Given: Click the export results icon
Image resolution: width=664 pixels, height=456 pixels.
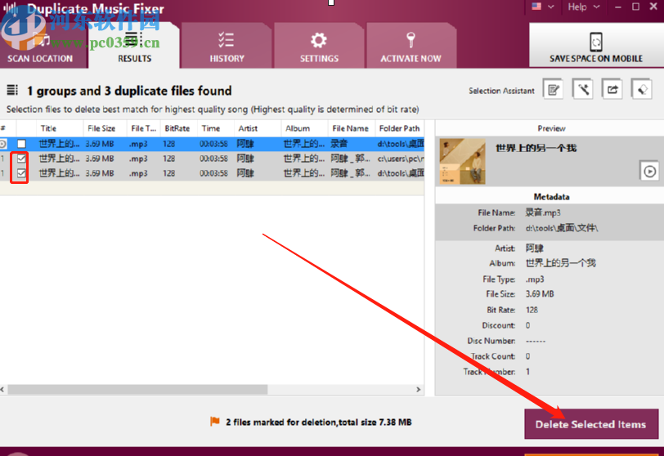Looking at the screenshot, I should pos(612,89).
